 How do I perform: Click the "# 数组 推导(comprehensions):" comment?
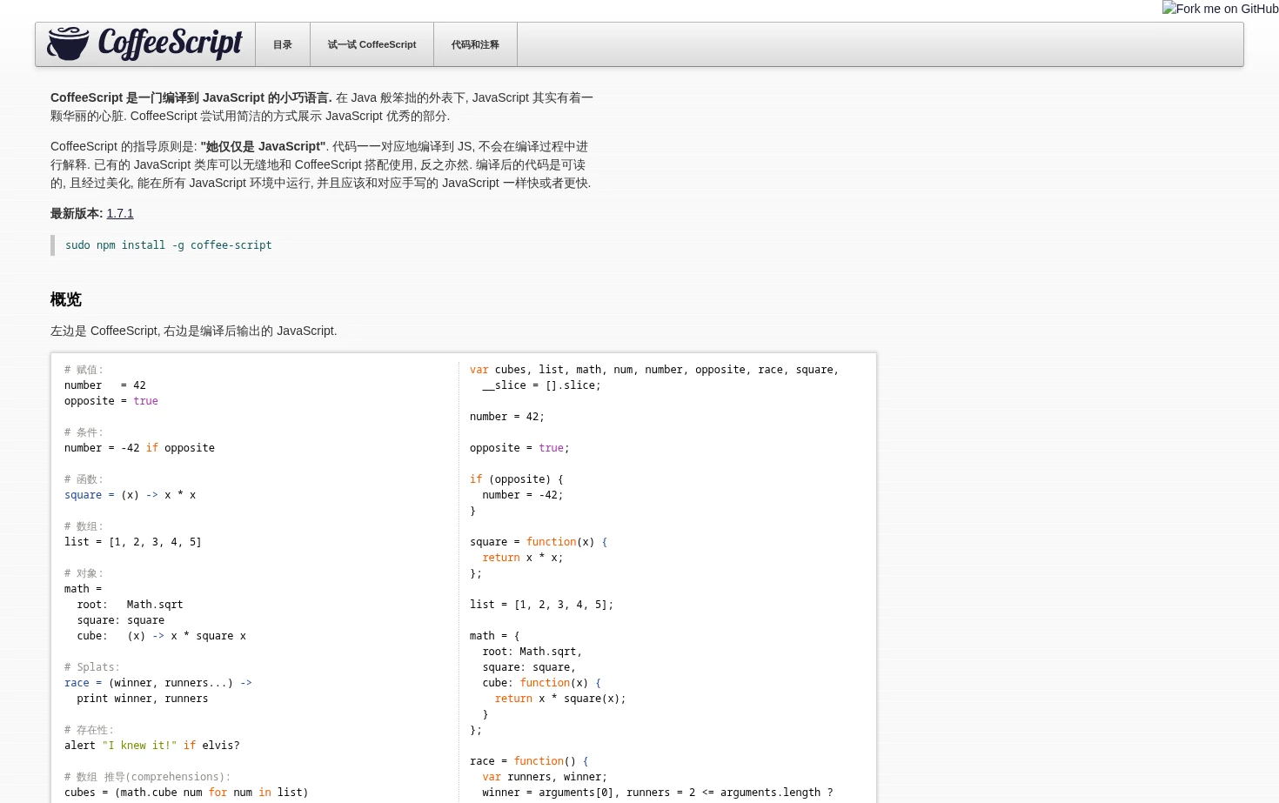[148, 777]
